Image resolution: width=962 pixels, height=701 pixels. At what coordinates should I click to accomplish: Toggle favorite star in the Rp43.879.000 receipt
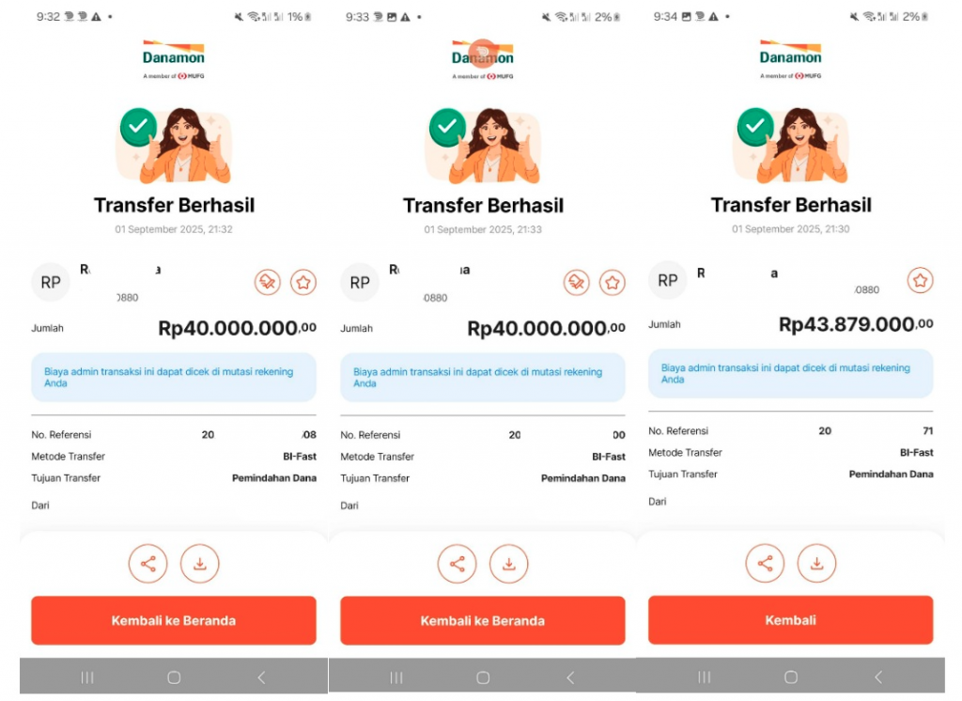click(921, 281)
